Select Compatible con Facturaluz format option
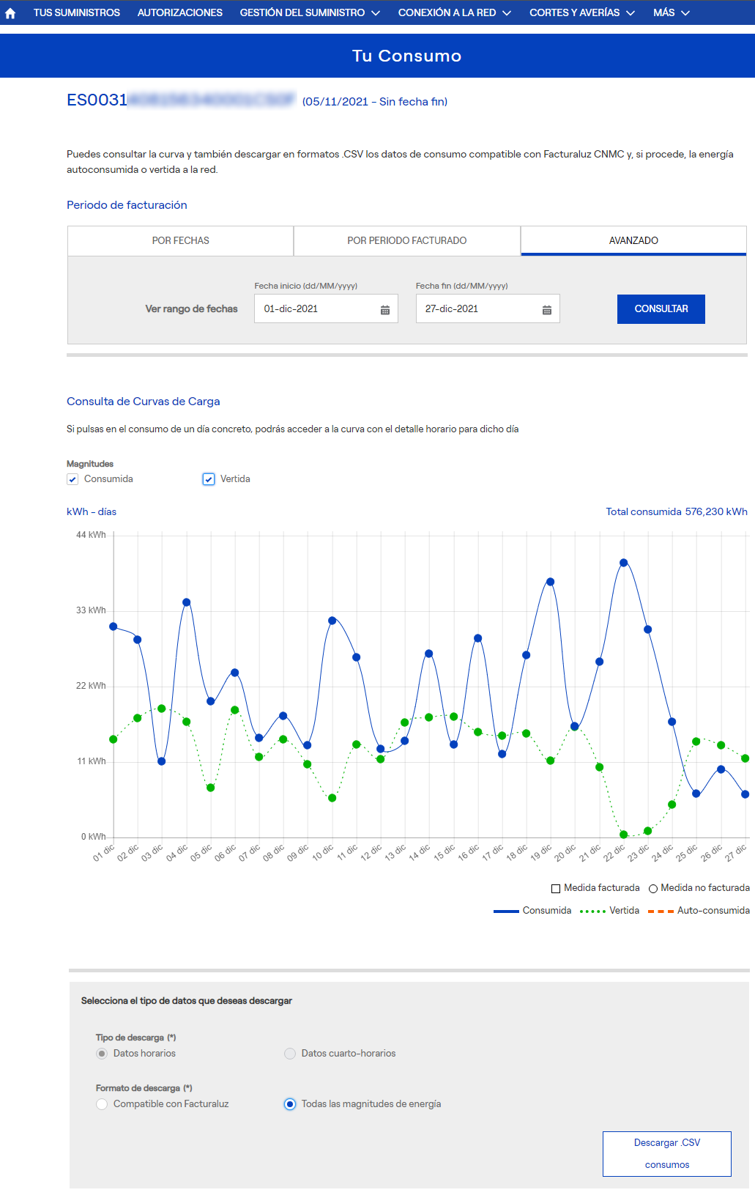This screenshot has height=1198, width=755. tap(102, 1104)
